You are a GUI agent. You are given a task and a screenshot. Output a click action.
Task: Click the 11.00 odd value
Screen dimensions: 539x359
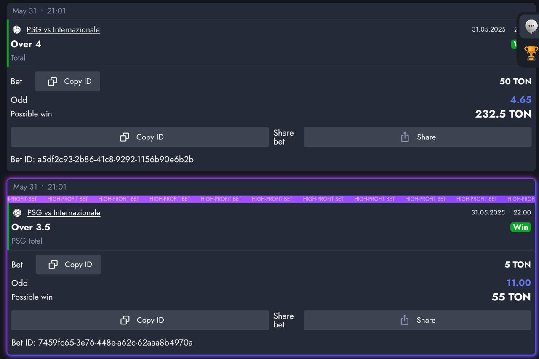tap(518, 283)
